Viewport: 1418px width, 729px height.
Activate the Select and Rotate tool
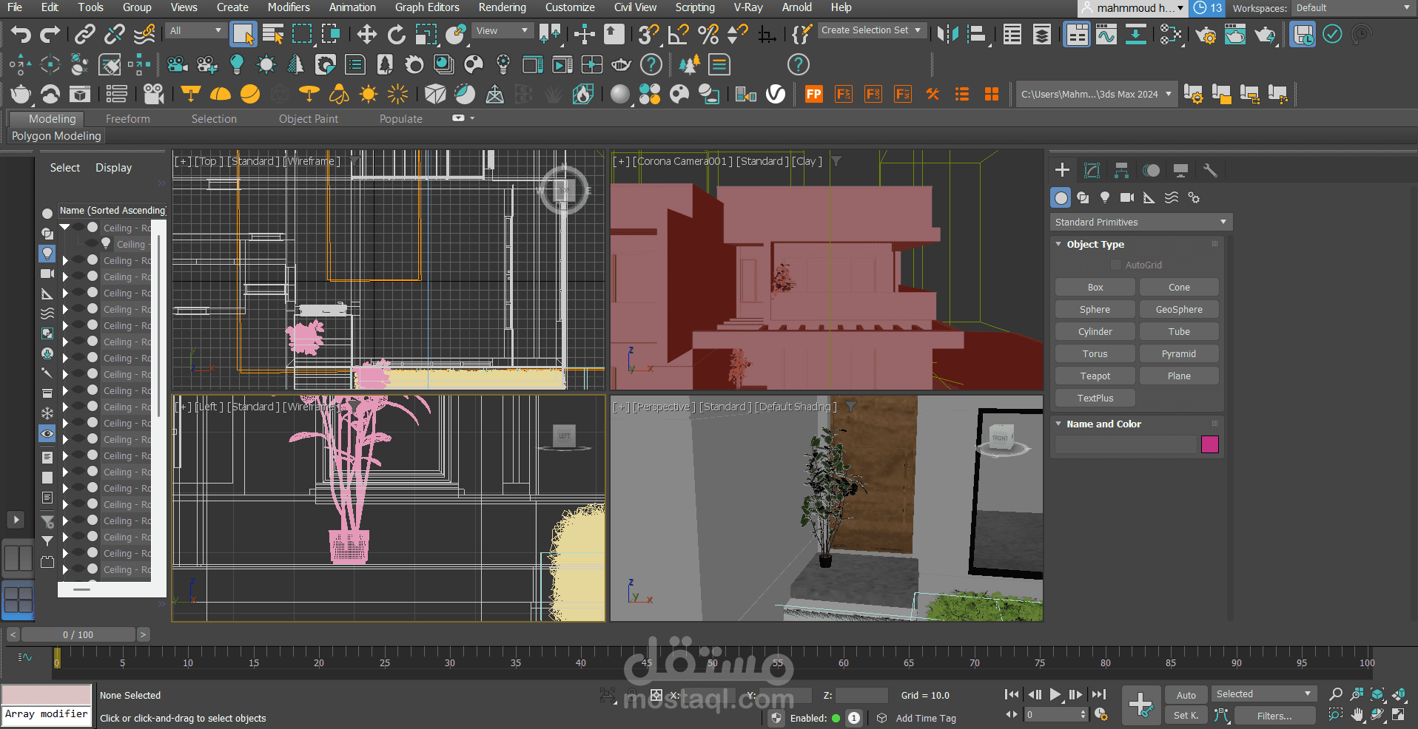click(397, 35)
